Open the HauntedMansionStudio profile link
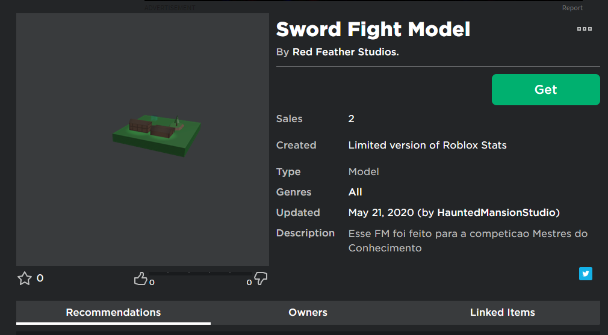 click(x=497, y=213)
